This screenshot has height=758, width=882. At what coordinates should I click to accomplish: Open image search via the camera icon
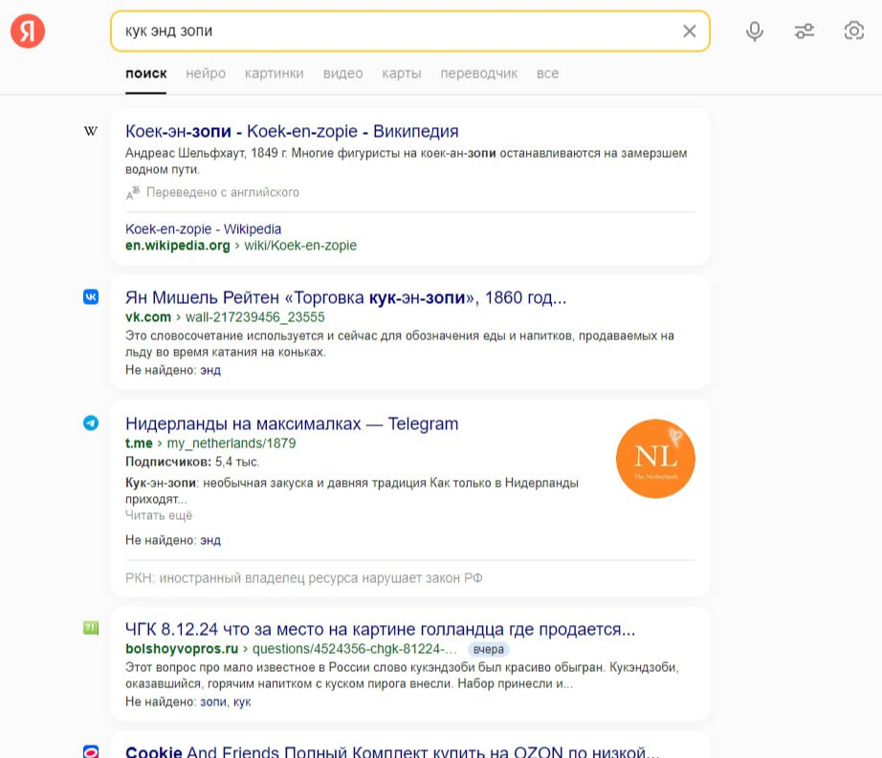[x=854, y=31]
